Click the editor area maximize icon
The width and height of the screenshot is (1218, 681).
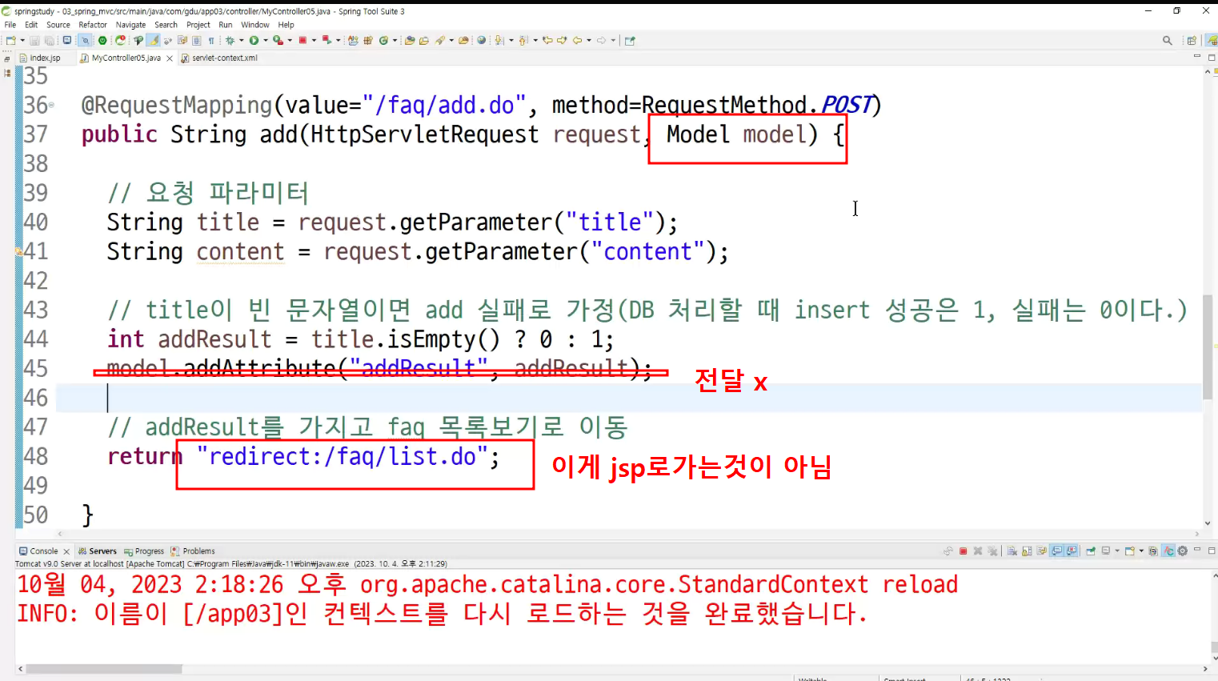pos(1212,57)
